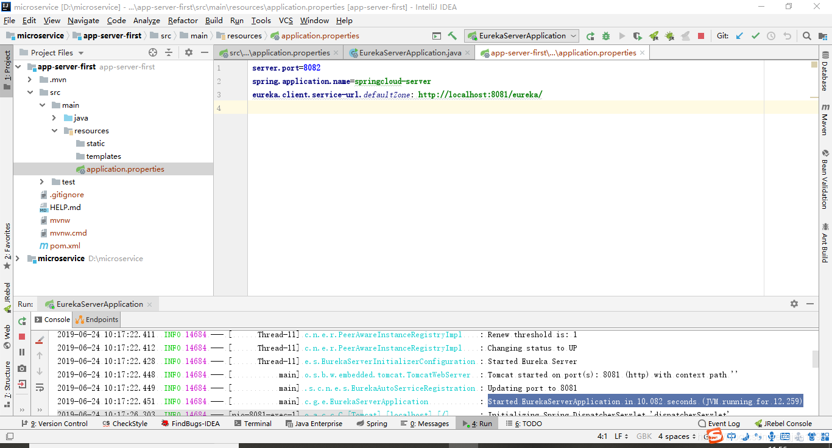Clear console output with eraser icon
The height and width of the screenshot is (448, 832).
tap(40, 340)
